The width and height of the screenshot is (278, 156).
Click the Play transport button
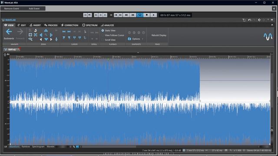tap(153, 15)
